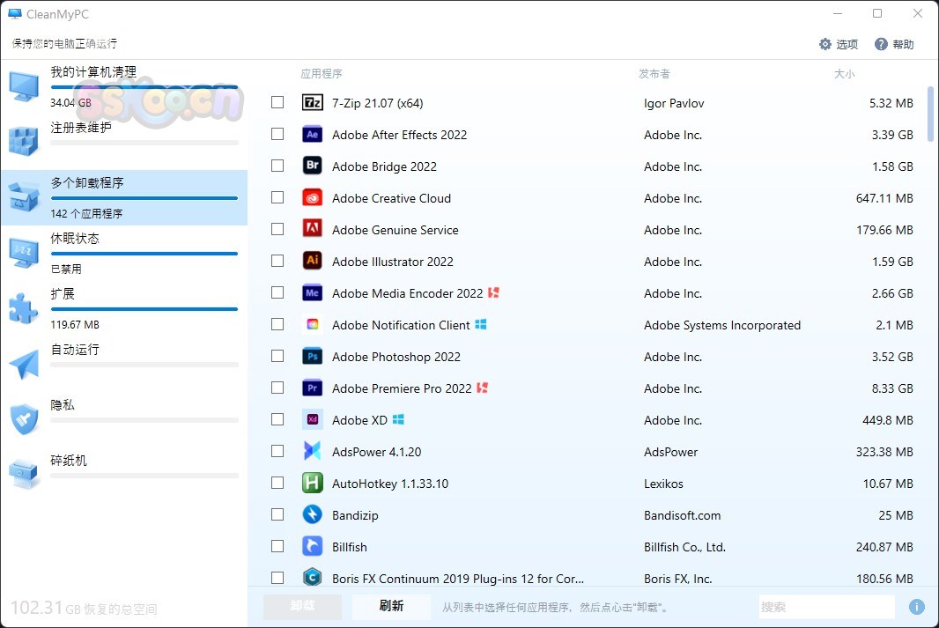Tick the checkbox for 7-Zip 21.07
The width and height of the screenshot is (939, 628).
click(277, 102)
